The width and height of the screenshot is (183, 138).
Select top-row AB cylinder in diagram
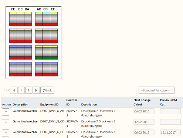tap(39, 19)
